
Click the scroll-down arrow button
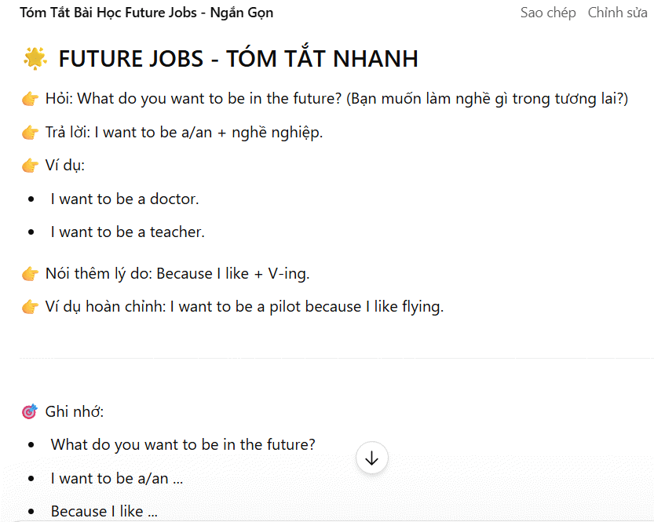(372, 458)
